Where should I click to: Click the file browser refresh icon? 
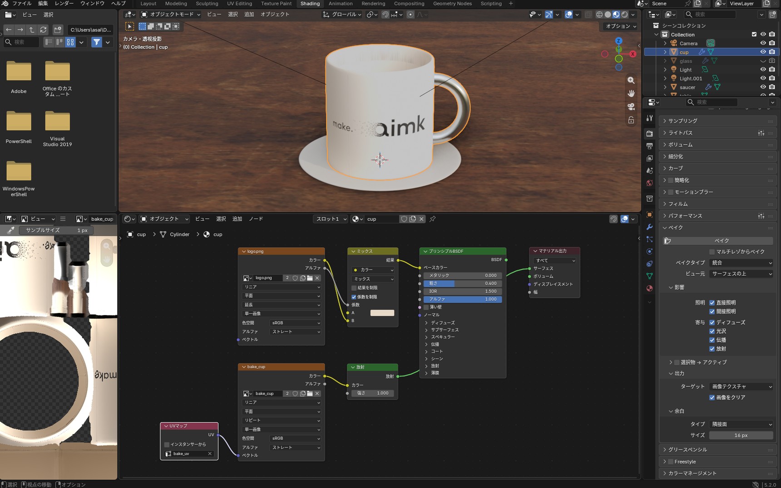[43, 29]
